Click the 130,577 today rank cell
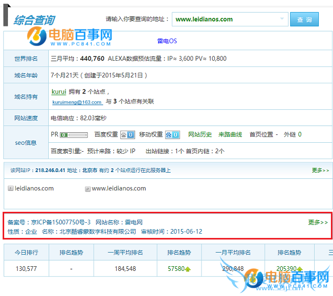 26,269
